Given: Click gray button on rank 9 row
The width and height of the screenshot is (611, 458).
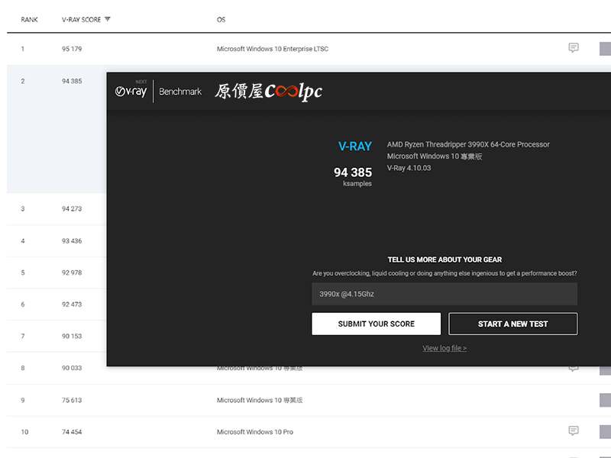Looking at the screenshot, I should [x=605, y=400].
